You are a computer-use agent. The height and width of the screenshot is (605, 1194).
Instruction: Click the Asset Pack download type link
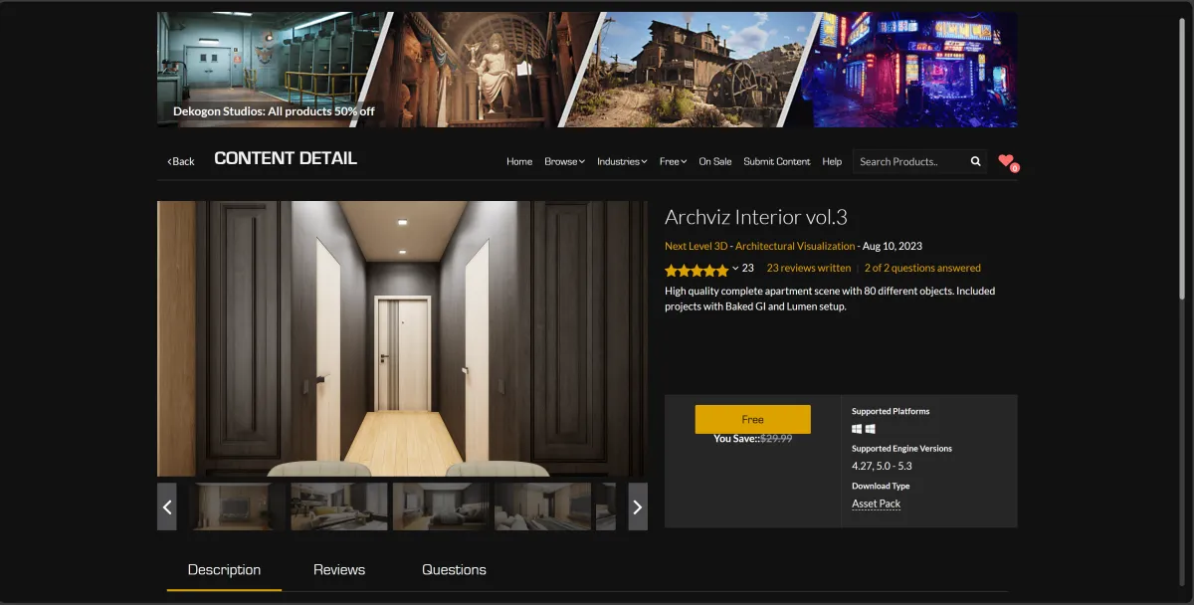pos(876,504)
